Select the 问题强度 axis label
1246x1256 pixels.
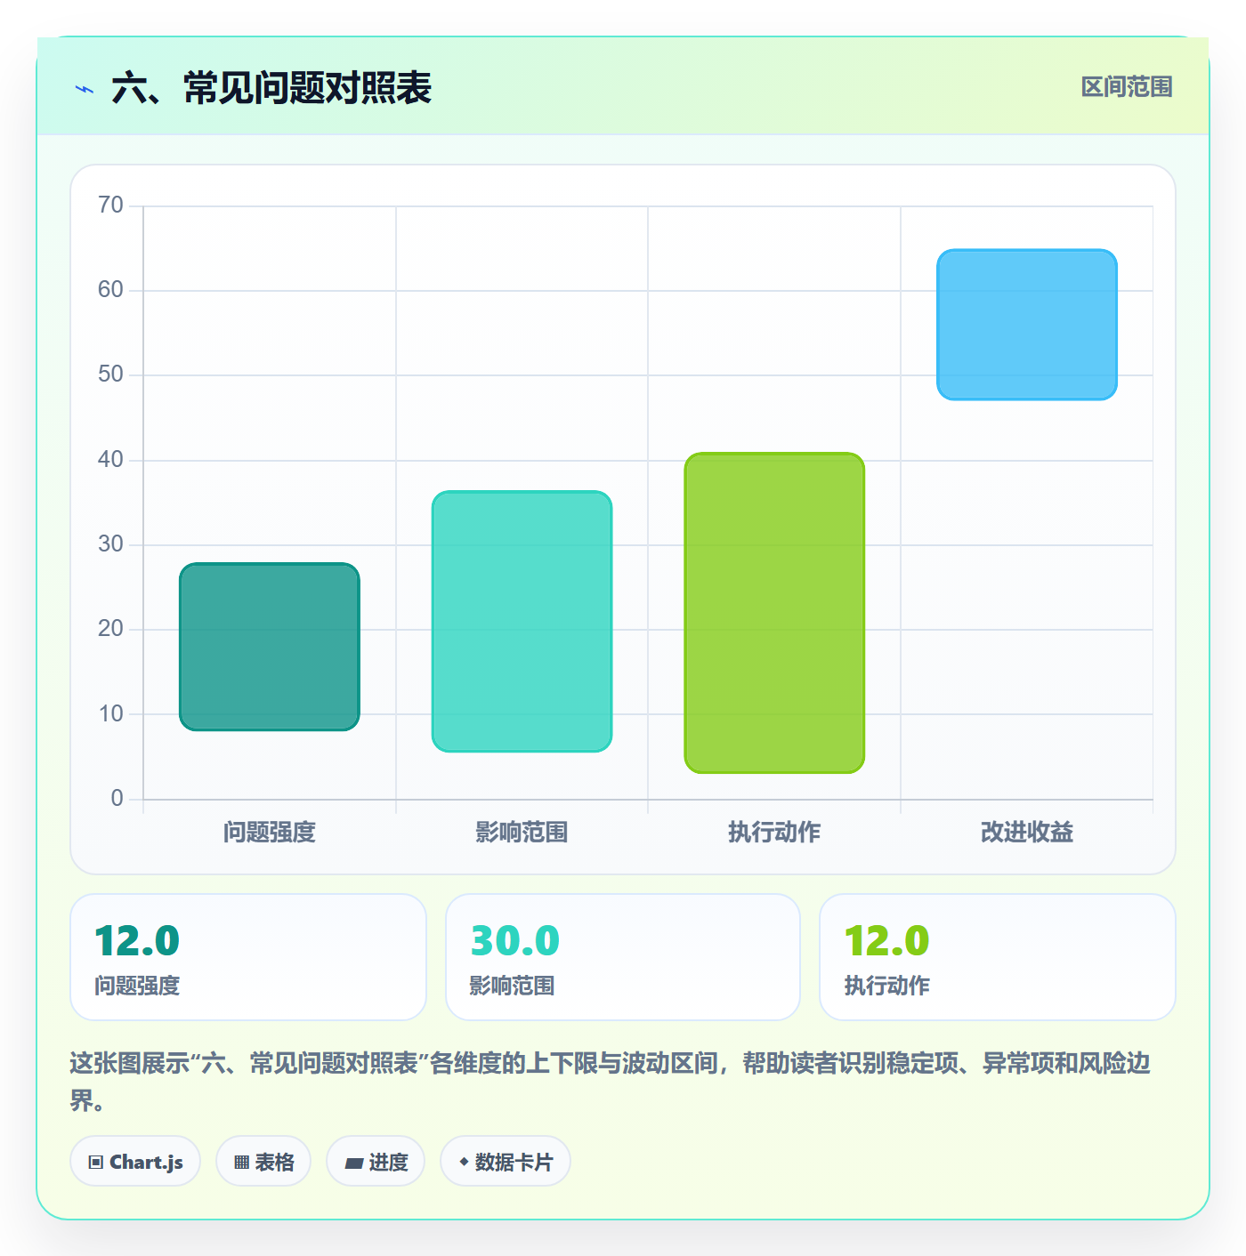click(270, 833)
